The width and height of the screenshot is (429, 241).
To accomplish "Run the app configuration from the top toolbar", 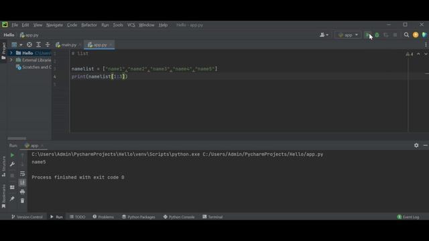I will coord(367,35).
